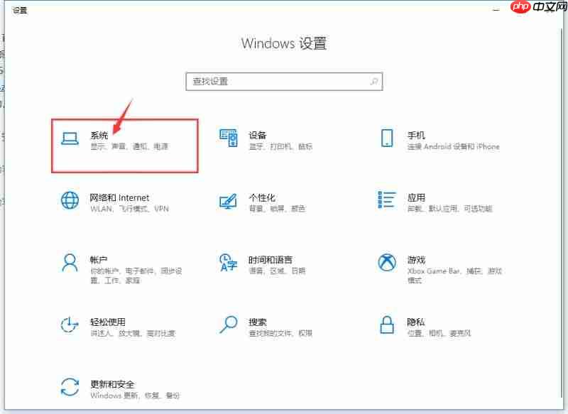Open the 个性化 personalization icon

228,201
